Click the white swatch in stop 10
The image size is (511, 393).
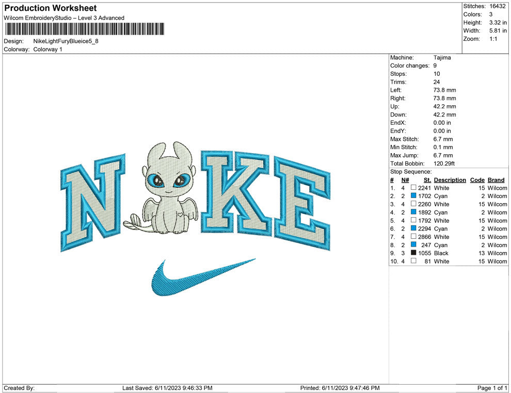pos(413,261)
